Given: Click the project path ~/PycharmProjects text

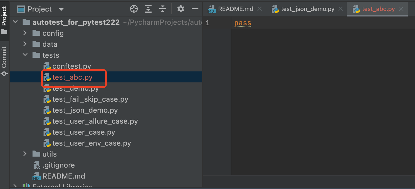Looking at the screenshot, I should click(163, 22).
